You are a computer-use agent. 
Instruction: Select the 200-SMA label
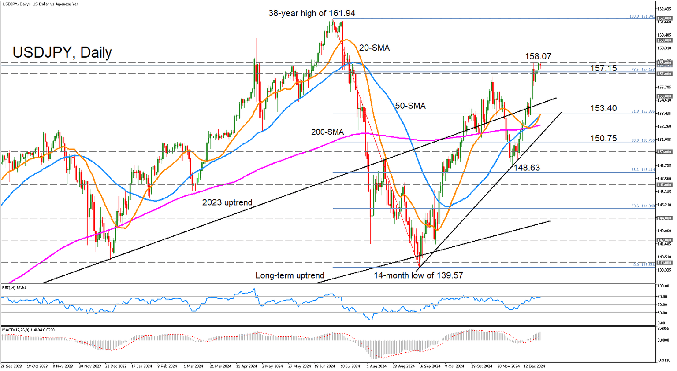point(328,132)
